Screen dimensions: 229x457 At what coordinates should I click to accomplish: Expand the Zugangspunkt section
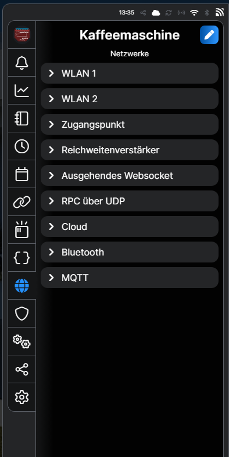tap(130, 124)
